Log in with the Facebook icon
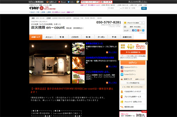This screenshot has width=177, height=117. [x=122, y=67]
